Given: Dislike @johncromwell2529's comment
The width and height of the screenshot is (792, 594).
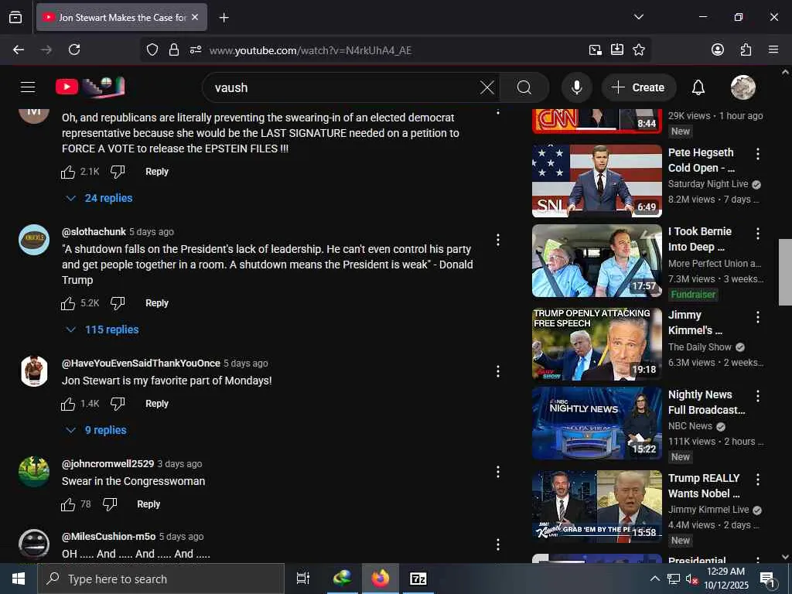Looking at the screenshot, I should coord(110,504).
